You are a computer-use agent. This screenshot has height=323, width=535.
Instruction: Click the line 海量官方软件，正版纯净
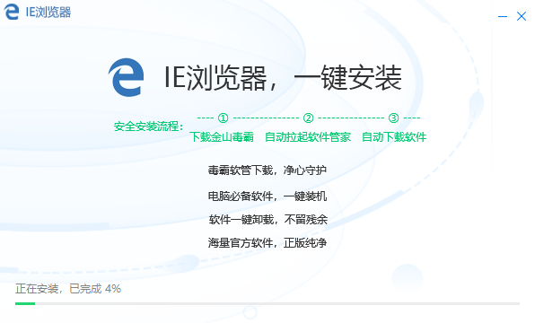(x=267, y=243)
